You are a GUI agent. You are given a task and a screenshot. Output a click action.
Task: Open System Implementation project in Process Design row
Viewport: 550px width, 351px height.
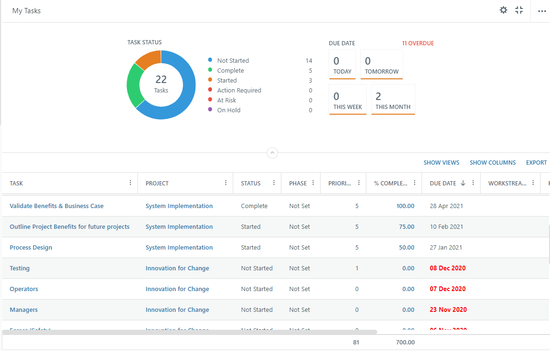(179, 248)
